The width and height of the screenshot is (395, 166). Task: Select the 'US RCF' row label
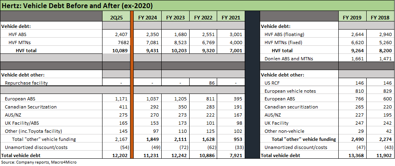point(273,83)
